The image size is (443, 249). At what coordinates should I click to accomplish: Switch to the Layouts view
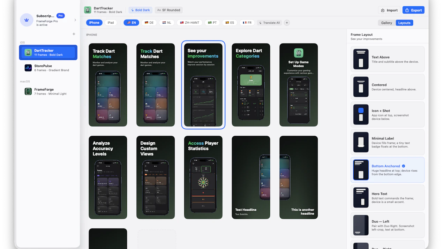tap(404, 23)
